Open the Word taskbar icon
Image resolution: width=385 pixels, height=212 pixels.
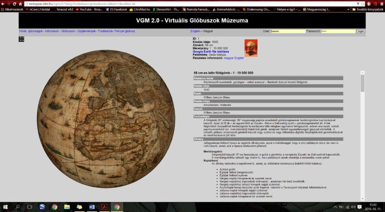92,207
